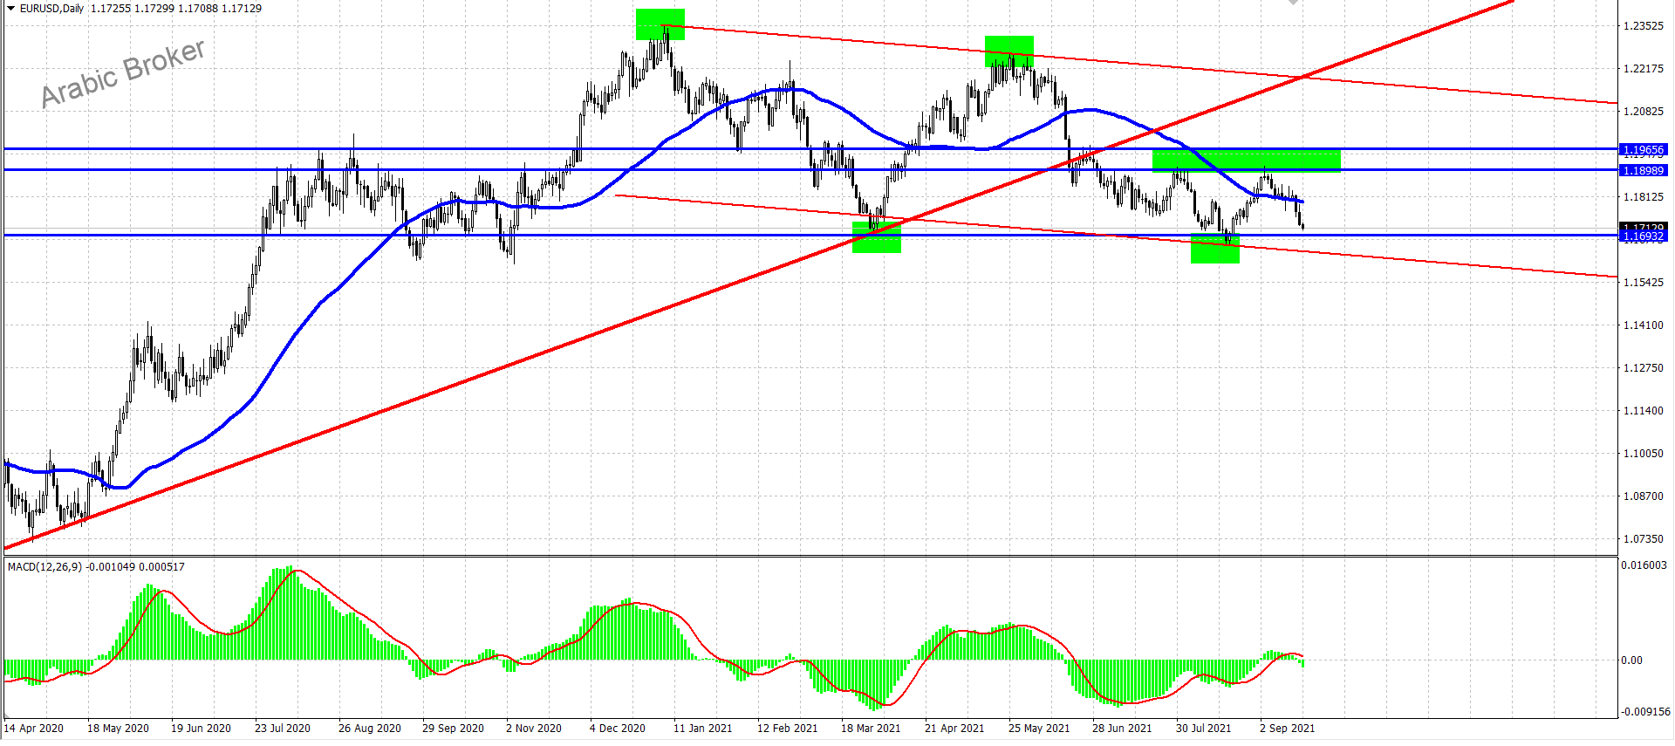This screenshot has width=1675, height=746.
Task: Click the 1.10050 price axis value
Action: 1643,454
